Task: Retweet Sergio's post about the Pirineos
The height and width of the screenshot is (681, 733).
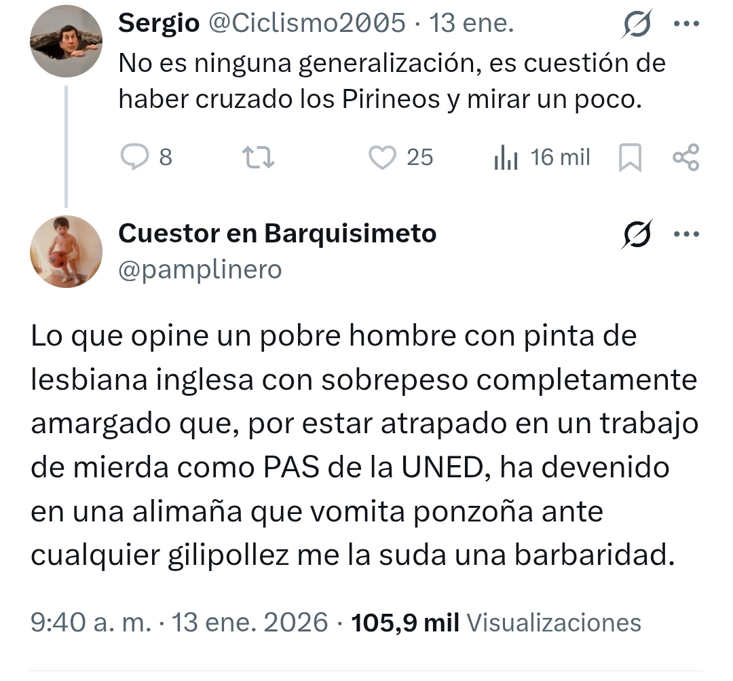Action: [257, 158]
